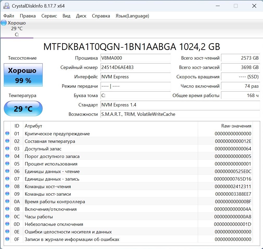The image size is (263, 249).
Task: Open the Язык(Language) menu
Action: pos(132,16)
